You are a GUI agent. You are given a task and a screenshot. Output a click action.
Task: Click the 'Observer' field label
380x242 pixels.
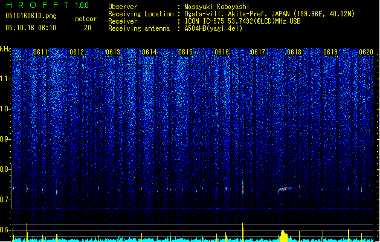(x=123, y=7)
